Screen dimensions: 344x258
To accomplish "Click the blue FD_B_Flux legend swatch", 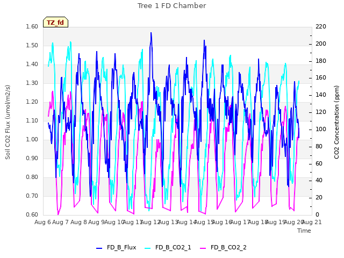I will pyautogui.click(x=99, y=248).
